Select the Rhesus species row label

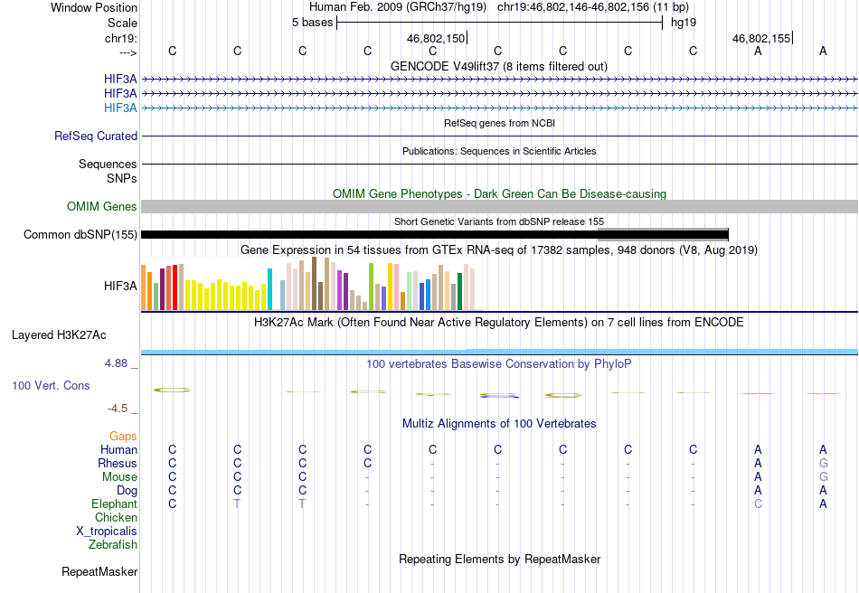(x=118, y=463)
